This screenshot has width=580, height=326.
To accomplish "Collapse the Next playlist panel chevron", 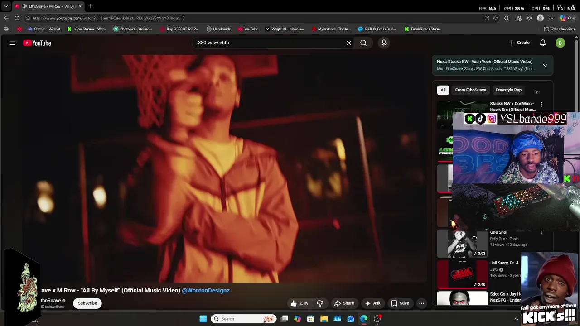I will [545, 65].
